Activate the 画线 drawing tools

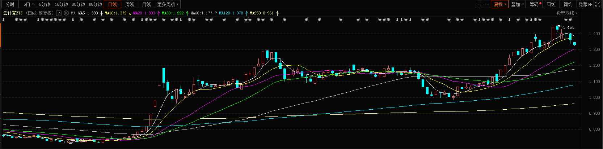coord(551,4)
